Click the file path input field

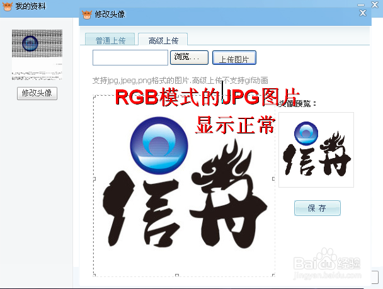(x=130, y=57)
